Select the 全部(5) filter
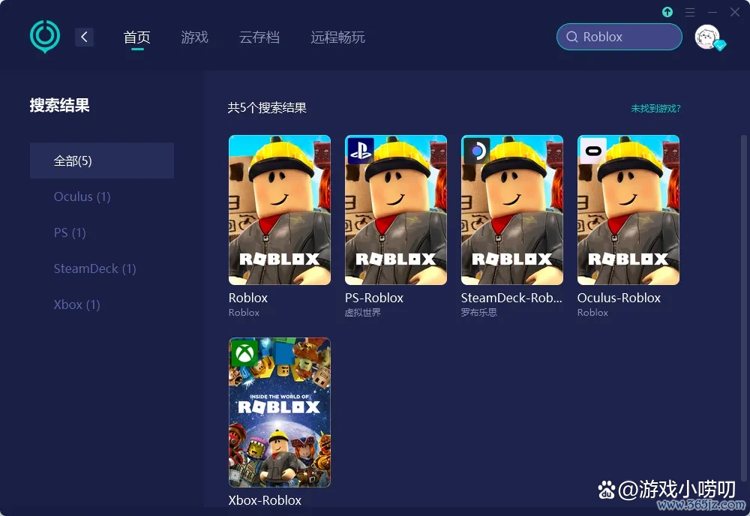Screen dimensions: 750x516 tap(102, 160)
